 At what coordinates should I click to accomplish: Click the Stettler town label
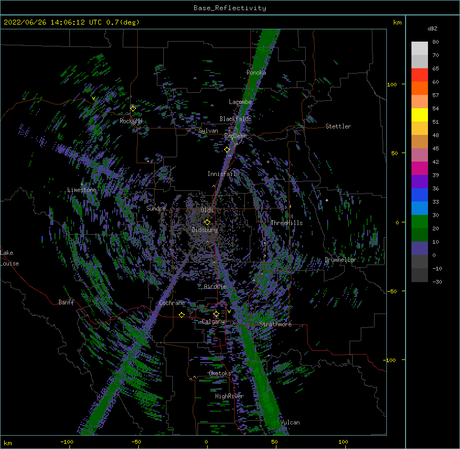338,126
